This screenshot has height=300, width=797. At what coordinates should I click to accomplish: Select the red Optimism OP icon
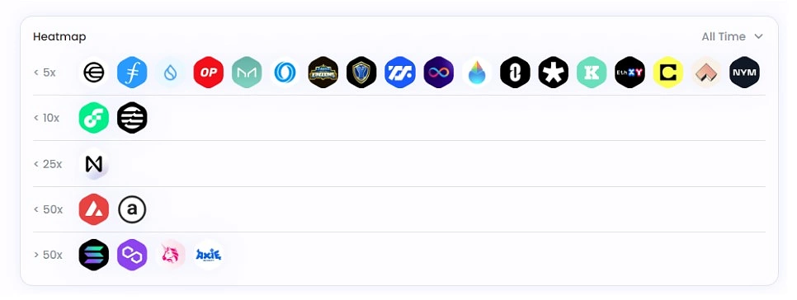209,72
